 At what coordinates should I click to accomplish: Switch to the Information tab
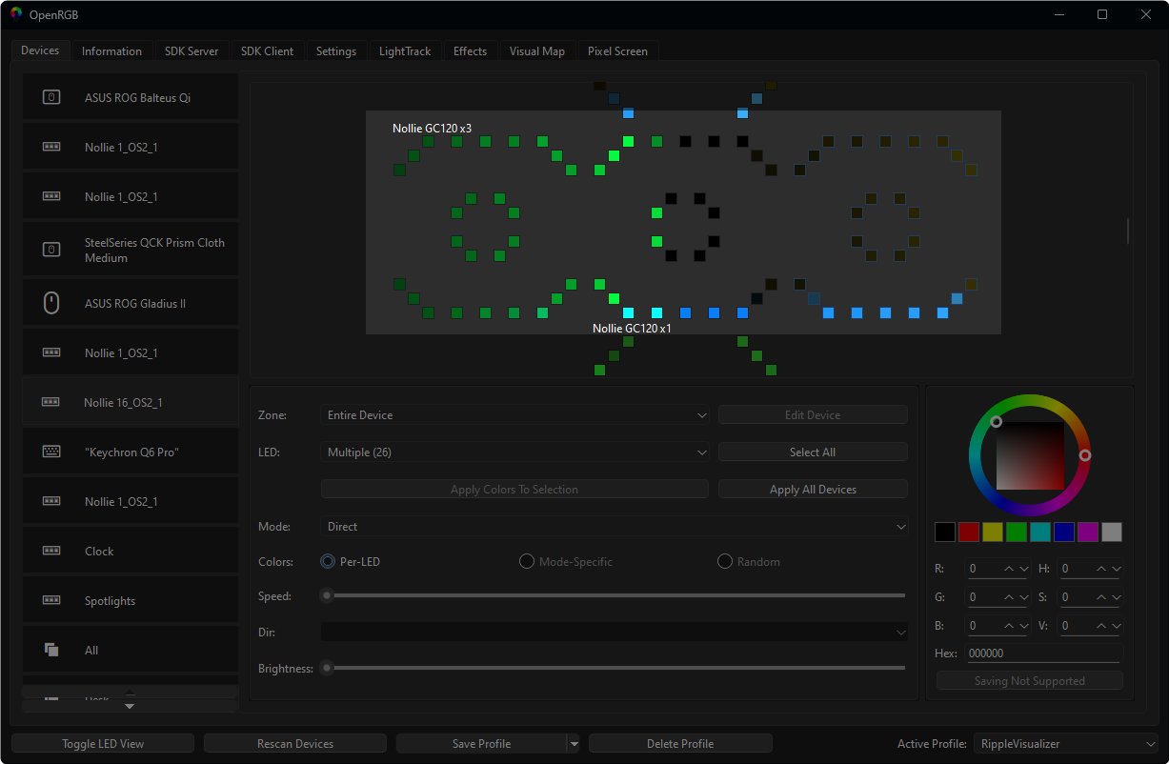pos(111,51)
